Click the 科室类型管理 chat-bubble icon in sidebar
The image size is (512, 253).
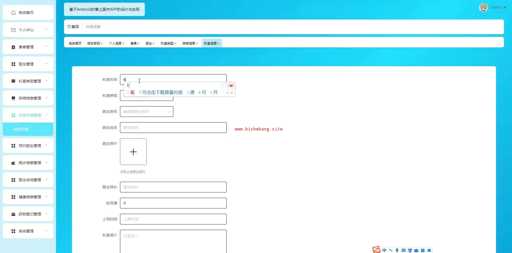(x=13, y=81)
